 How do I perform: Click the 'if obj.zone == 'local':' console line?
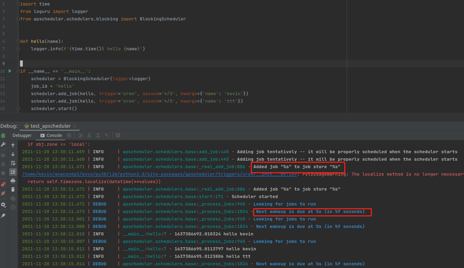click(x=59, y=144)
